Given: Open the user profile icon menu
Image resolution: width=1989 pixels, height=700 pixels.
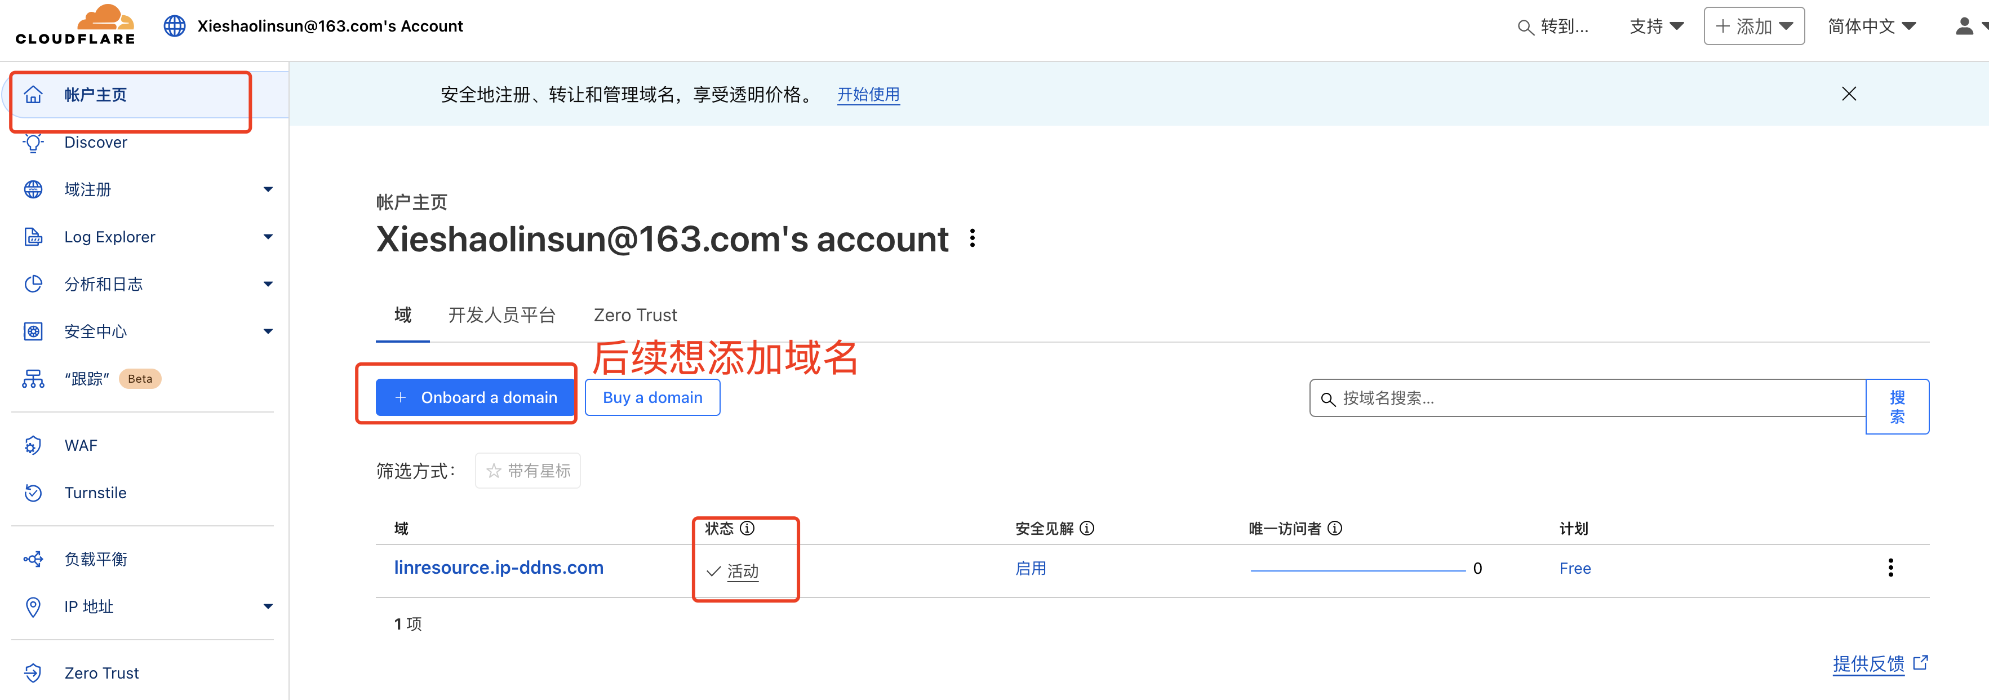Looking at the screenshot, I should click(x=1969, y=26).
